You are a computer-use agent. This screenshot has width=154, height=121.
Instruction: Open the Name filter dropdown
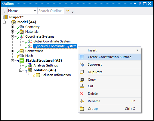tap(35, 11)
